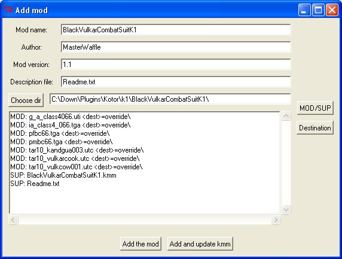Click the Choose dir button
Image resolution: width=342 pixels, height=259 pixels.
pos(26,100)
